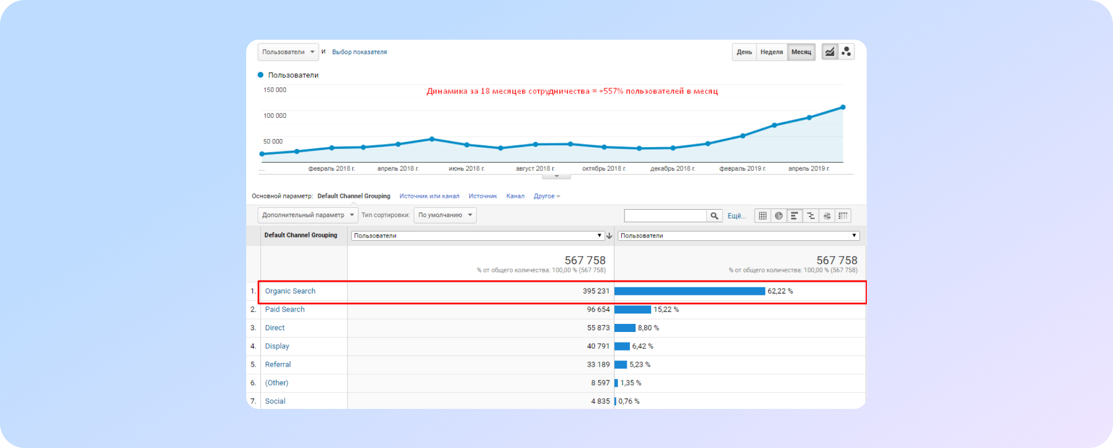Select Источник или канал dimension
This screenshot has width=1113, height=448.
coord(430,196)
